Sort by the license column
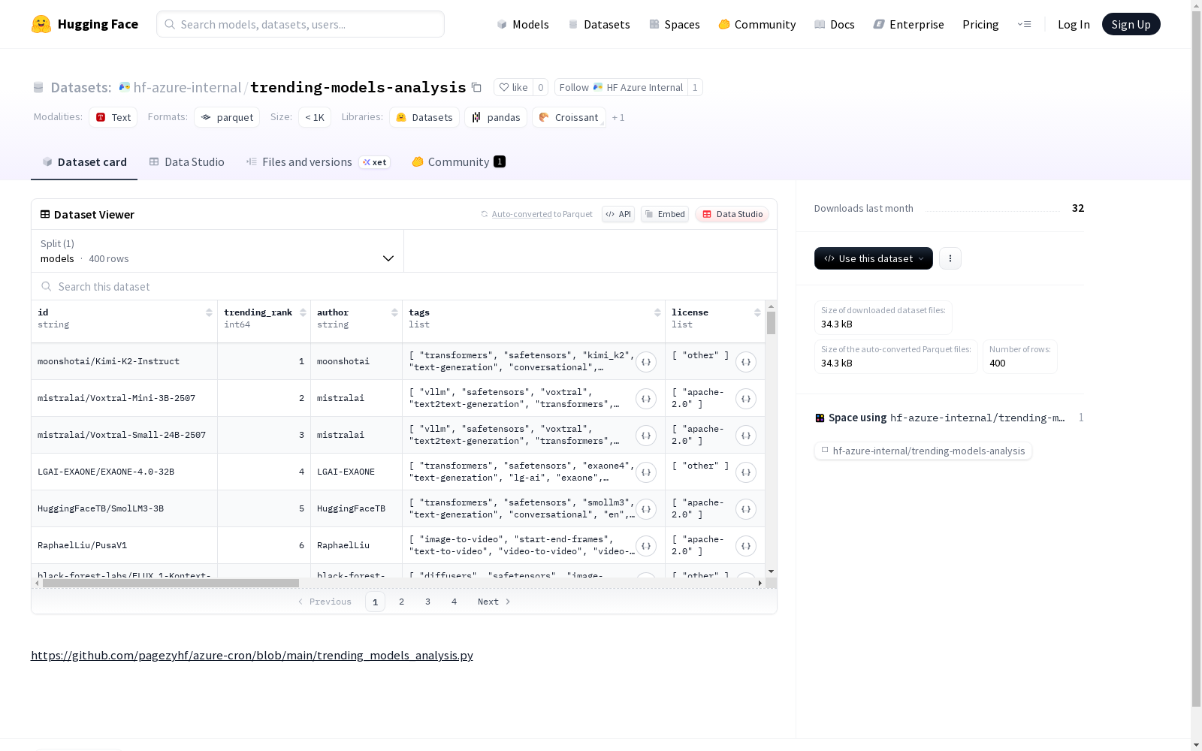This screenshot has height=751, width=1202. [757, 312]
